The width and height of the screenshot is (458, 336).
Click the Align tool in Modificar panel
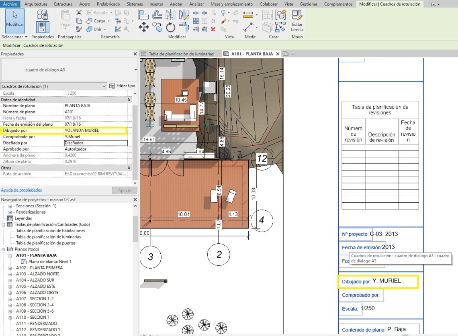pyautogui.click(x=144, y=14)
